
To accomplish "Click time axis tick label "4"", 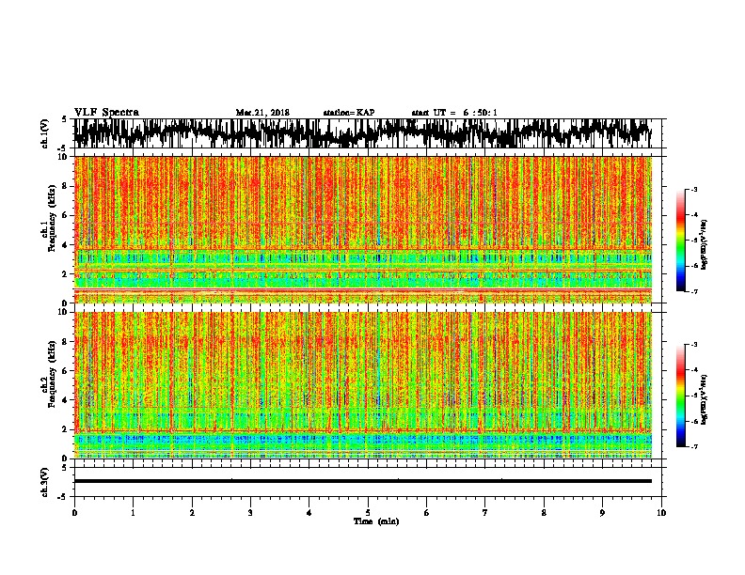I will pyautogui.click(x=309, y=513).
